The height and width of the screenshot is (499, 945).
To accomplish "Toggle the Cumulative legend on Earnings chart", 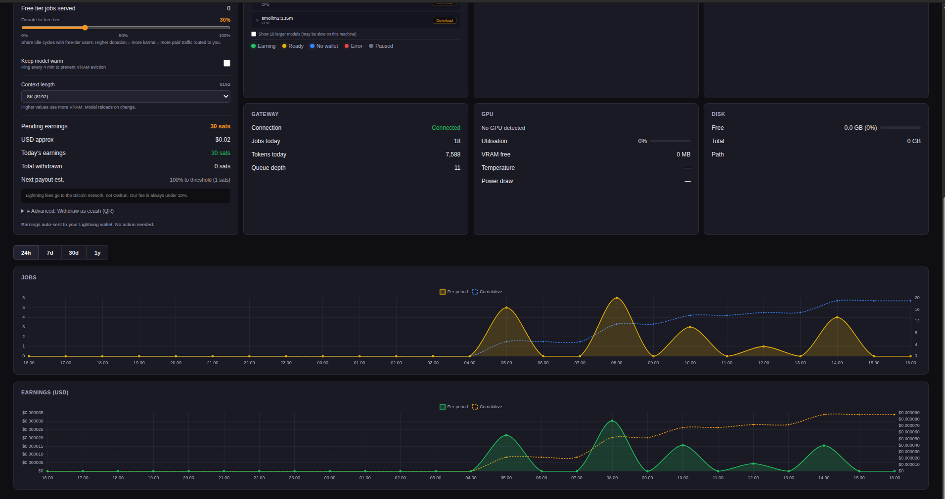I will tap(475, 407).
